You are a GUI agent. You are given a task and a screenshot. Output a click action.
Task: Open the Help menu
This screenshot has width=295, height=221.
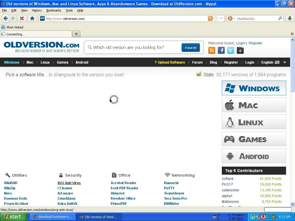tap(80, 10)
